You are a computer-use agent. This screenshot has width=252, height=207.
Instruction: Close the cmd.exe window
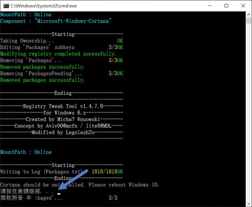click(x=243, y=6)
